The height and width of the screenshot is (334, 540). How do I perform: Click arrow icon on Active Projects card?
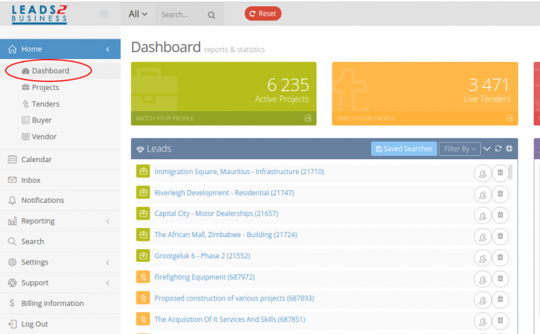click(307, 119)
